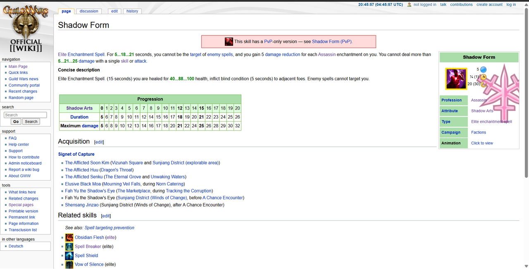The height and width of the screenshot is (269, 529).
Task: Click the Elite Enchantment Spell link in description
Action: pyautogui.click(x=81, y=55)
